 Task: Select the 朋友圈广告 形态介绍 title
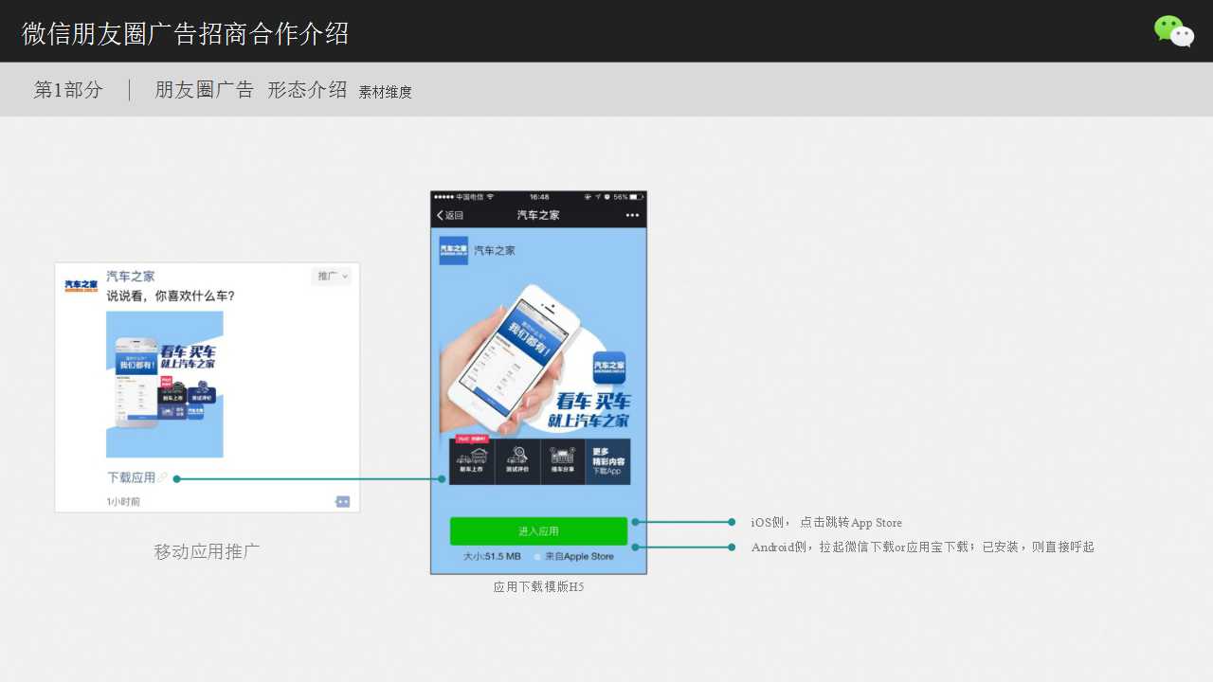pyautogui.click(x=251, y=89)
